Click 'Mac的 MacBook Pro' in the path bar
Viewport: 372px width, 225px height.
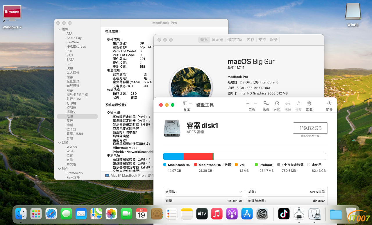click(x=127, y=176)
